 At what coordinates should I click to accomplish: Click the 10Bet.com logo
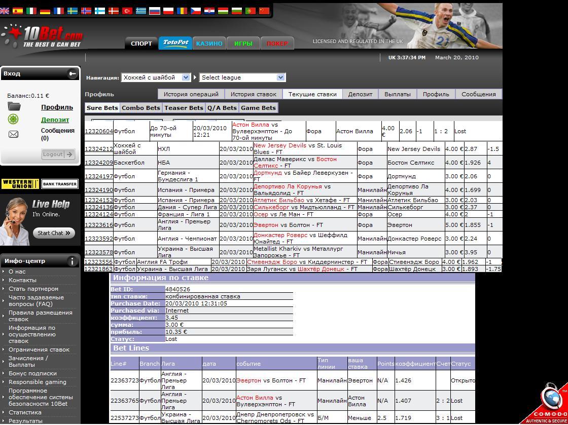click(x=43, y=36)
